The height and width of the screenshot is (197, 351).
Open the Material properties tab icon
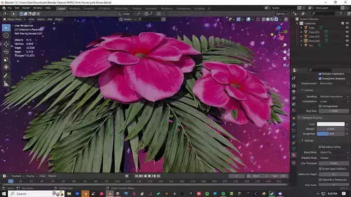point(294,155)
